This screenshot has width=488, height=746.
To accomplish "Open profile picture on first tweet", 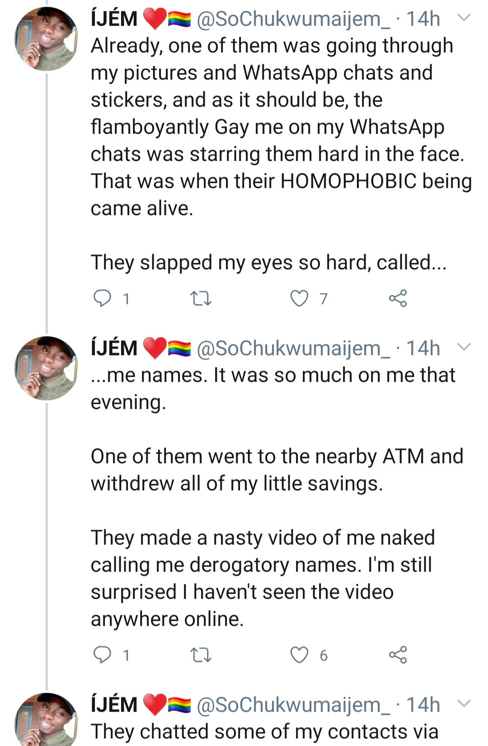I will pyautogui.click(x=46, y=39).
